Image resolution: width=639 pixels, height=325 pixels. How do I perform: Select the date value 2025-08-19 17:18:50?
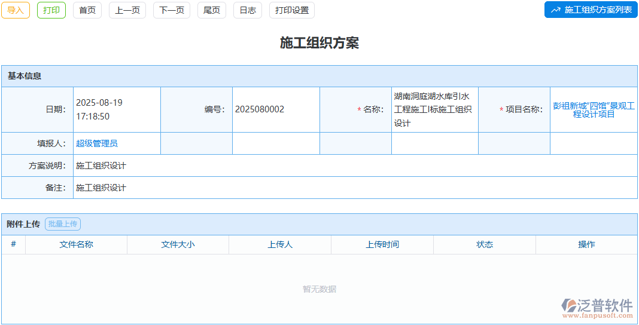tap(99, 109)
